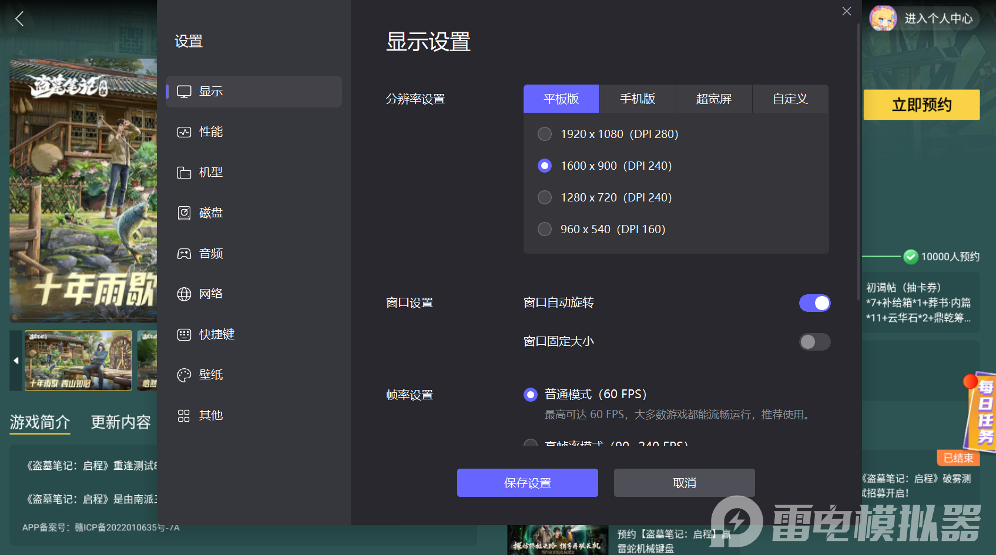The width and height of the screenshot is (996, 555).
Task: Enable 窗口固定大小 fixed window size
Action: 814,342
